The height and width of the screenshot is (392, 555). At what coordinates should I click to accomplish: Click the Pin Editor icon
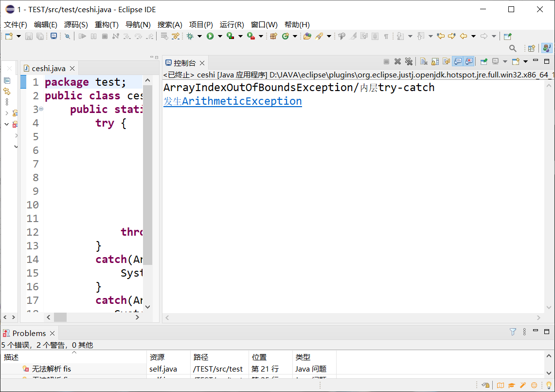[507, 36]
